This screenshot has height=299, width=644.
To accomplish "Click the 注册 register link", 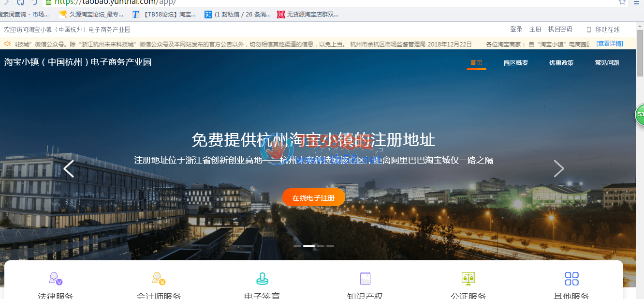I will click(535, 30).
